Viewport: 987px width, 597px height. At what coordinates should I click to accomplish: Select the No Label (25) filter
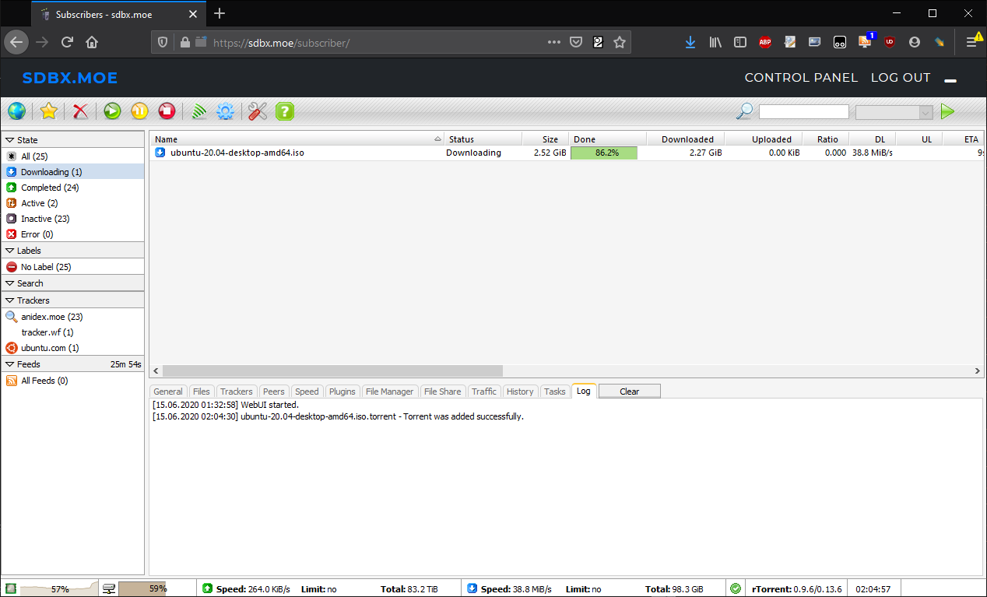point(72,267)
